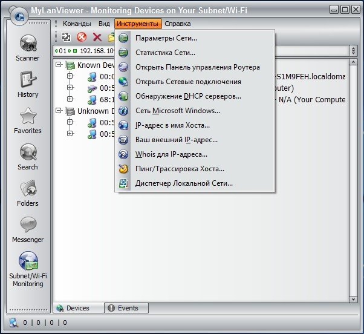The height and width of the screenshot is (334, 364).
Task: Choose Параметры Сети... menu entry
Action: pyautogui.click(x=195, y=38)
